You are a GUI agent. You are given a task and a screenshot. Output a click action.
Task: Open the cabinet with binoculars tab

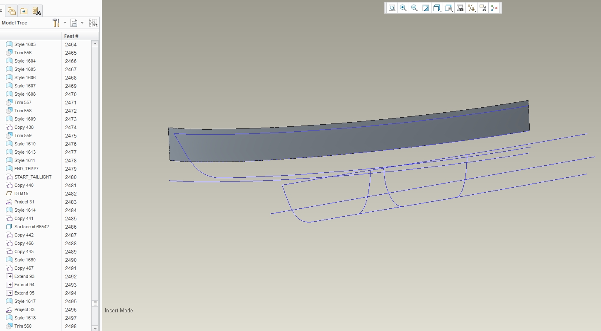click(36, 11)
